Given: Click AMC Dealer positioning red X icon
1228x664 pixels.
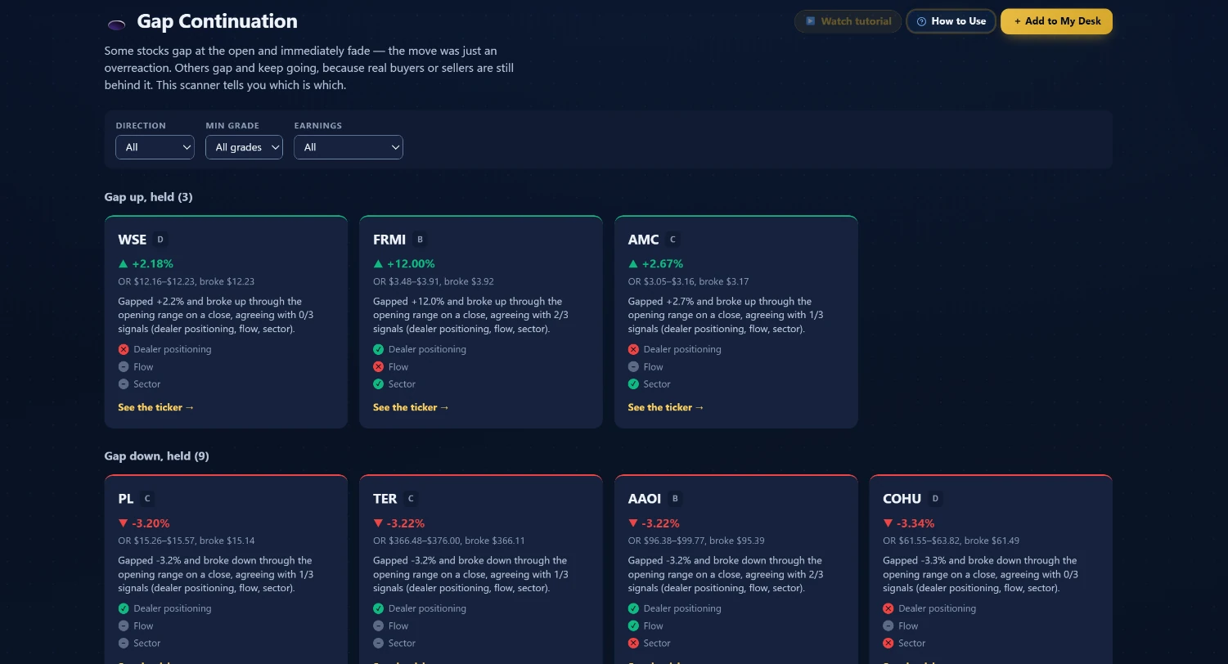Looking at the screenshot, I should click(633, 349).
